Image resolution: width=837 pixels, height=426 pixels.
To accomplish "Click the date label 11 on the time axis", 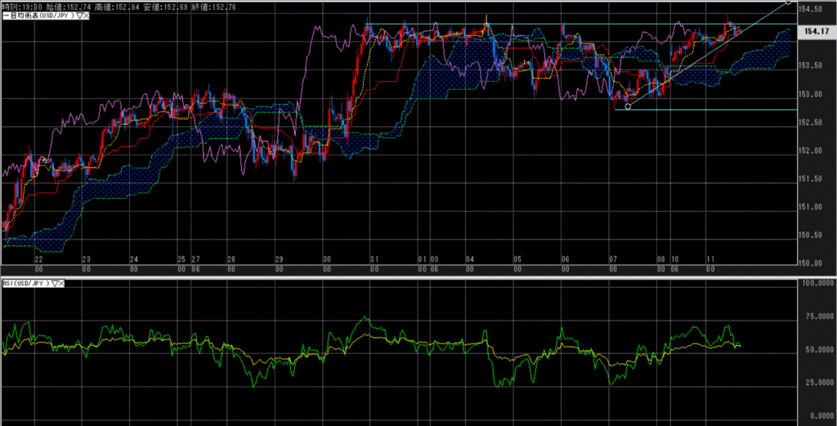I will [711, 259].
